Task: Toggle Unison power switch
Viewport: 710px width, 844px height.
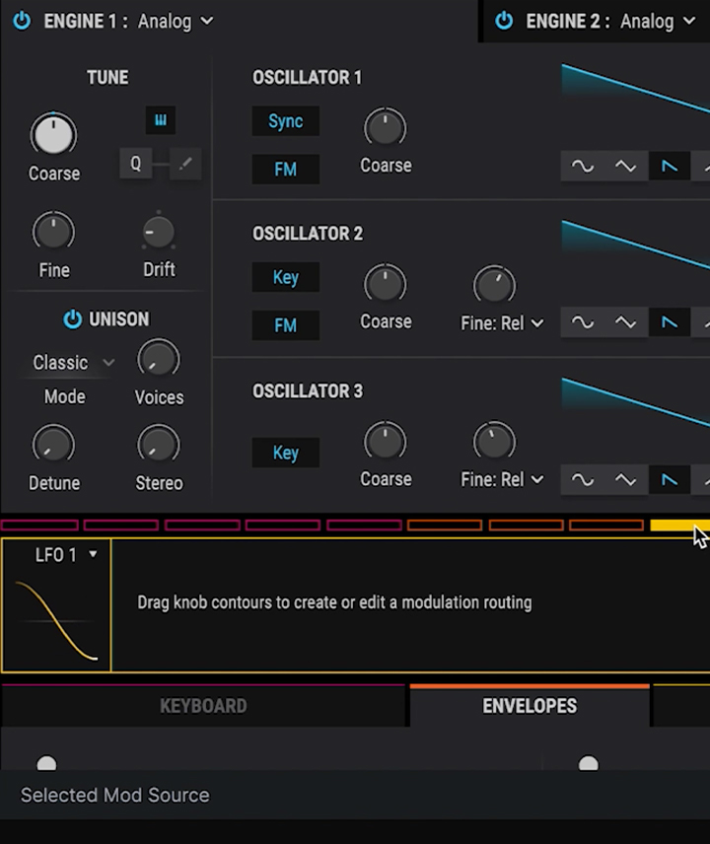Action: coord(72,319)
